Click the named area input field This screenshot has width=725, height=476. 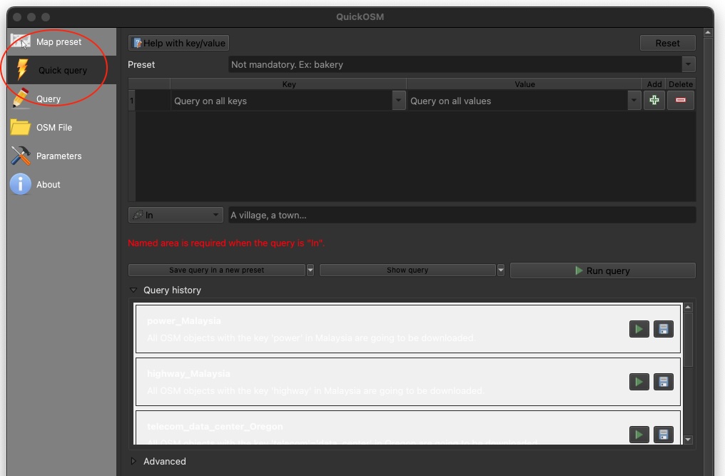(x=461, y=215)
